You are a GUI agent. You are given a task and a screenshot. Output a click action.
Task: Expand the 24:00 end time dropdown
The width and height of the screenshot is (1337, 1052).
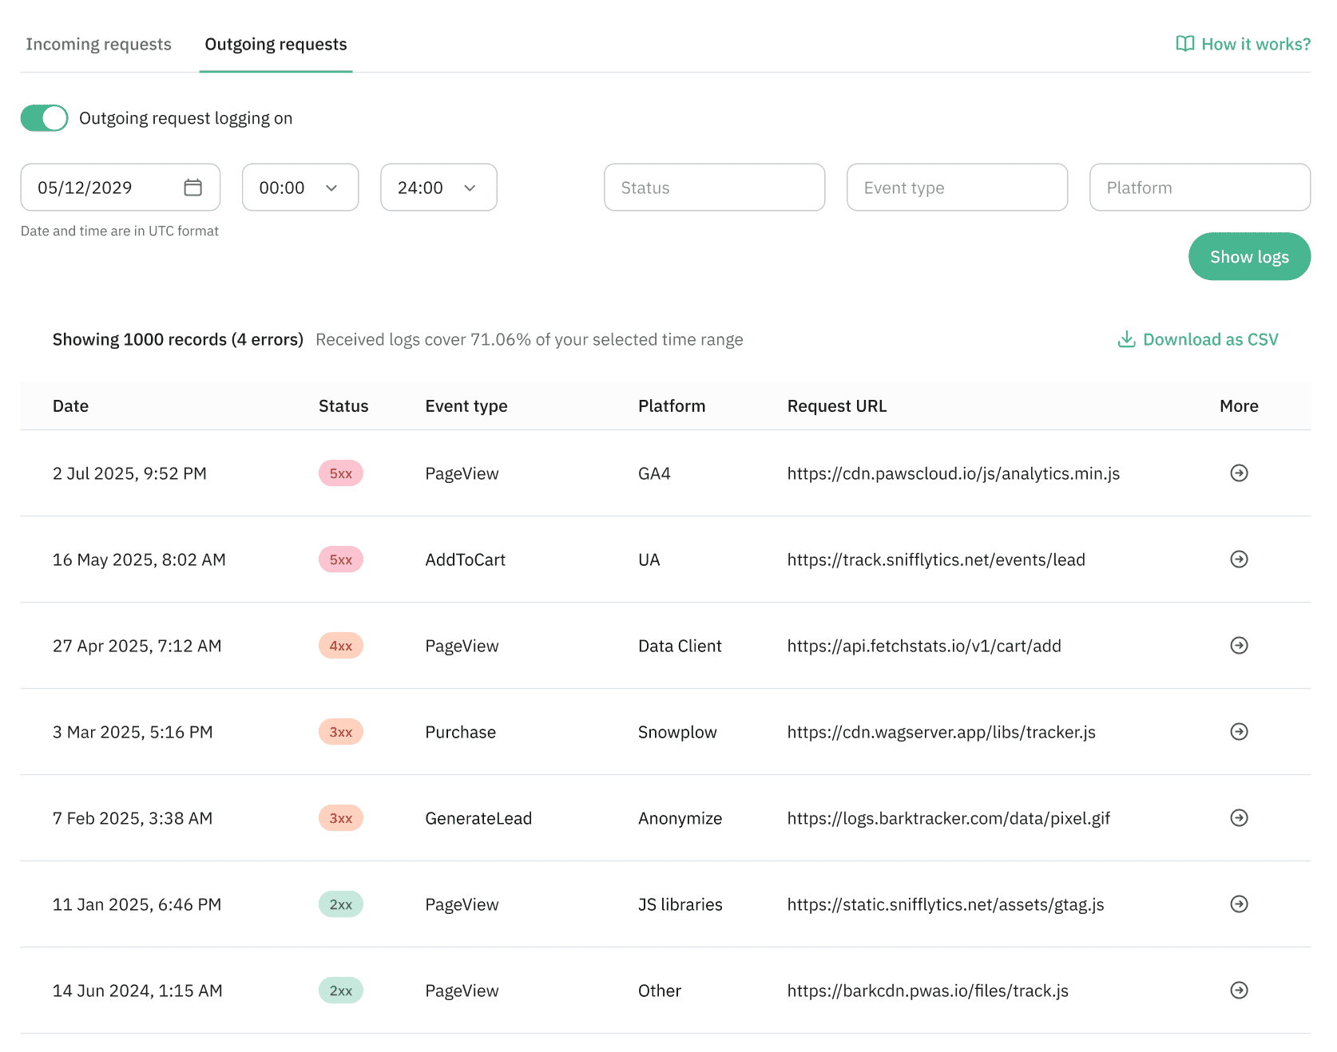click(x=438, y=188)
